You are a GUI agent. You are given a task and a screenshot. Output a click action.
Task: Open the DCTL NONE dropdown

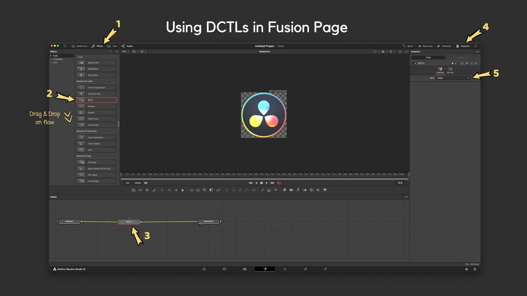pos(453,78)
